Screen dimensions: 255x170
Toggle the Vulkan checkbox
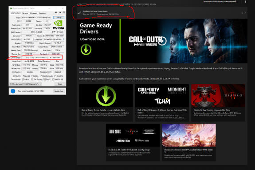pyautogui.click(x=23, y=79)
